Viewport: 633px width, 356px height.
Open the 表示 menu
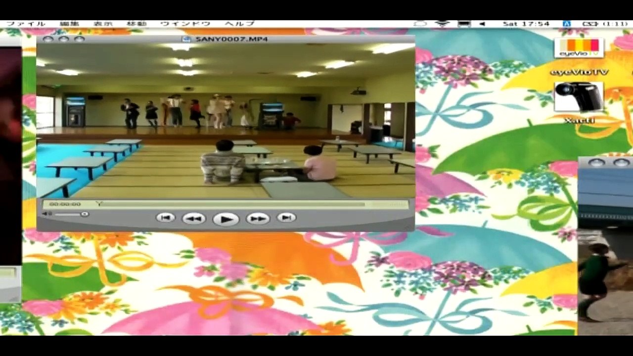click(x=103, y=24)
